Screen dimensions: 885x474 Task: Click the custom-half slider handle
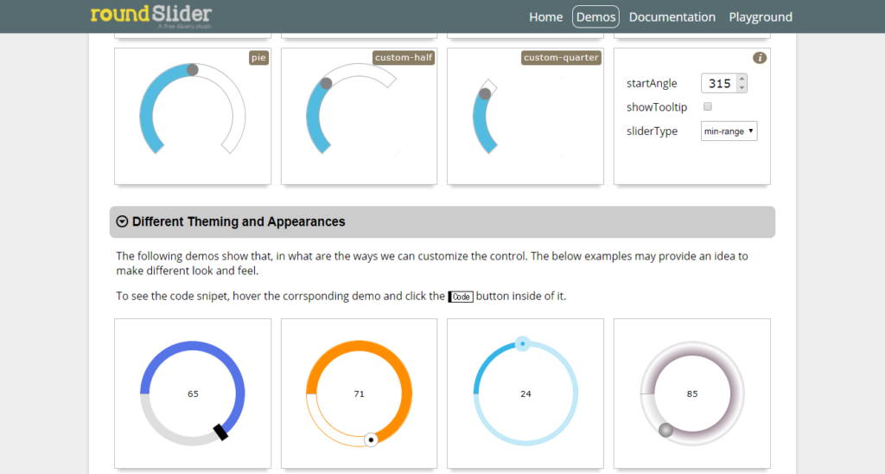pyautogui.click(x=326, y=84)
